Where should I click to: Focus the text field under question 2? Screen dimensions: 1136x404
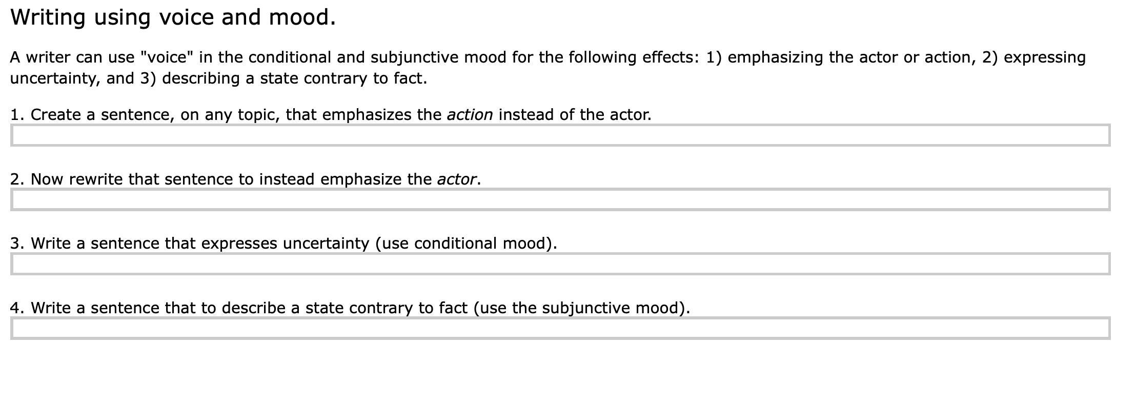point(560,199)
